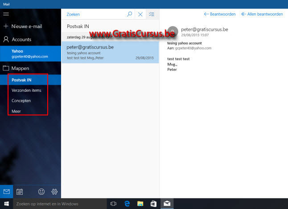This screenshot has height=209, width=288.
Task: Select email from peter@gratiscursus.be in list
Action: 110,52
